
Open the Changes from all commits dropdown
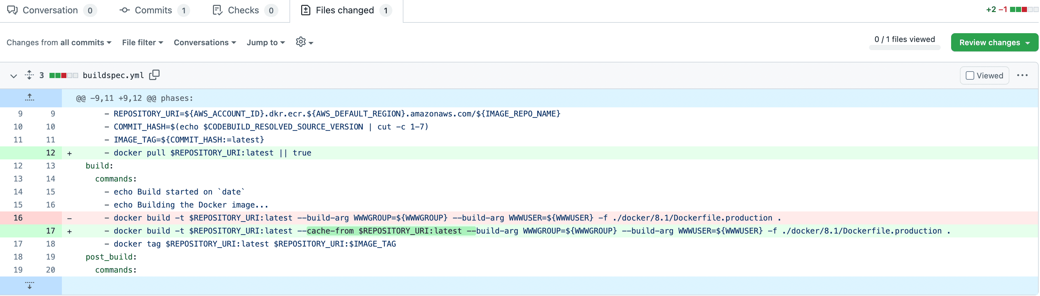tap(59, 42)
